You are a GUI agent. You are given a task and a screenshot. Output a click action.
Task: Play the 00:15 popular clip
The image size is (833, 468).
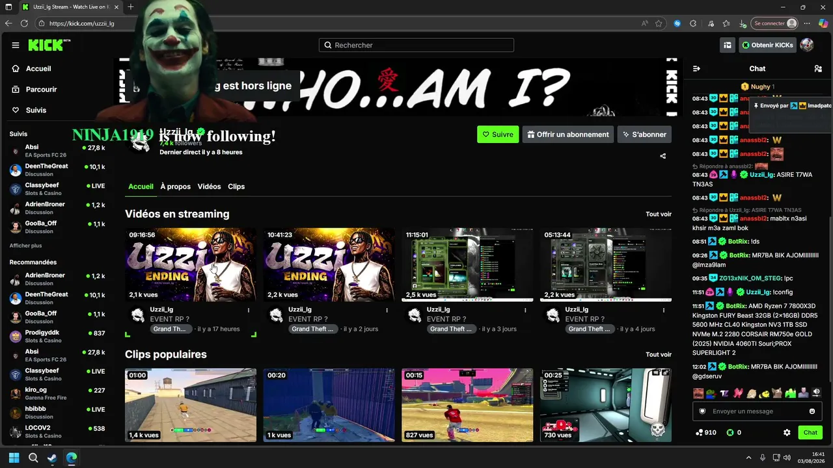467,405
